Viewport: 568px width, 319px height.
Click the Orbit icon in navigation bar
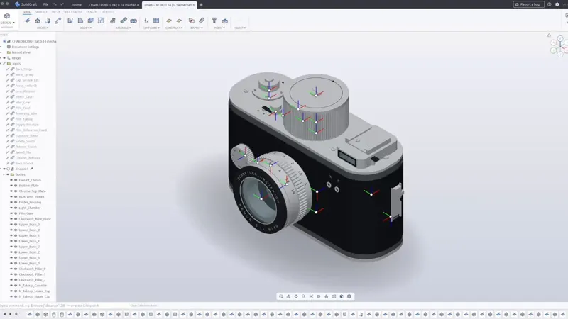280,296
